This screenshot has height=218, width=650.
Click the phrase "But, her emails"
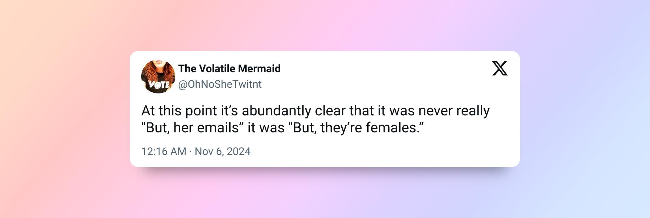(192, 128)
